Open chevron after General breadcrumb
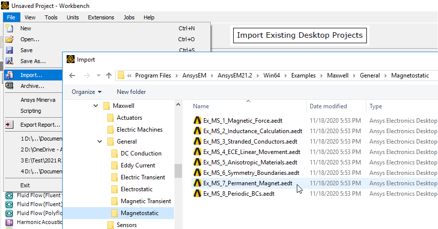This screenshot has height=229, width=438. click(x=385, y=76)
